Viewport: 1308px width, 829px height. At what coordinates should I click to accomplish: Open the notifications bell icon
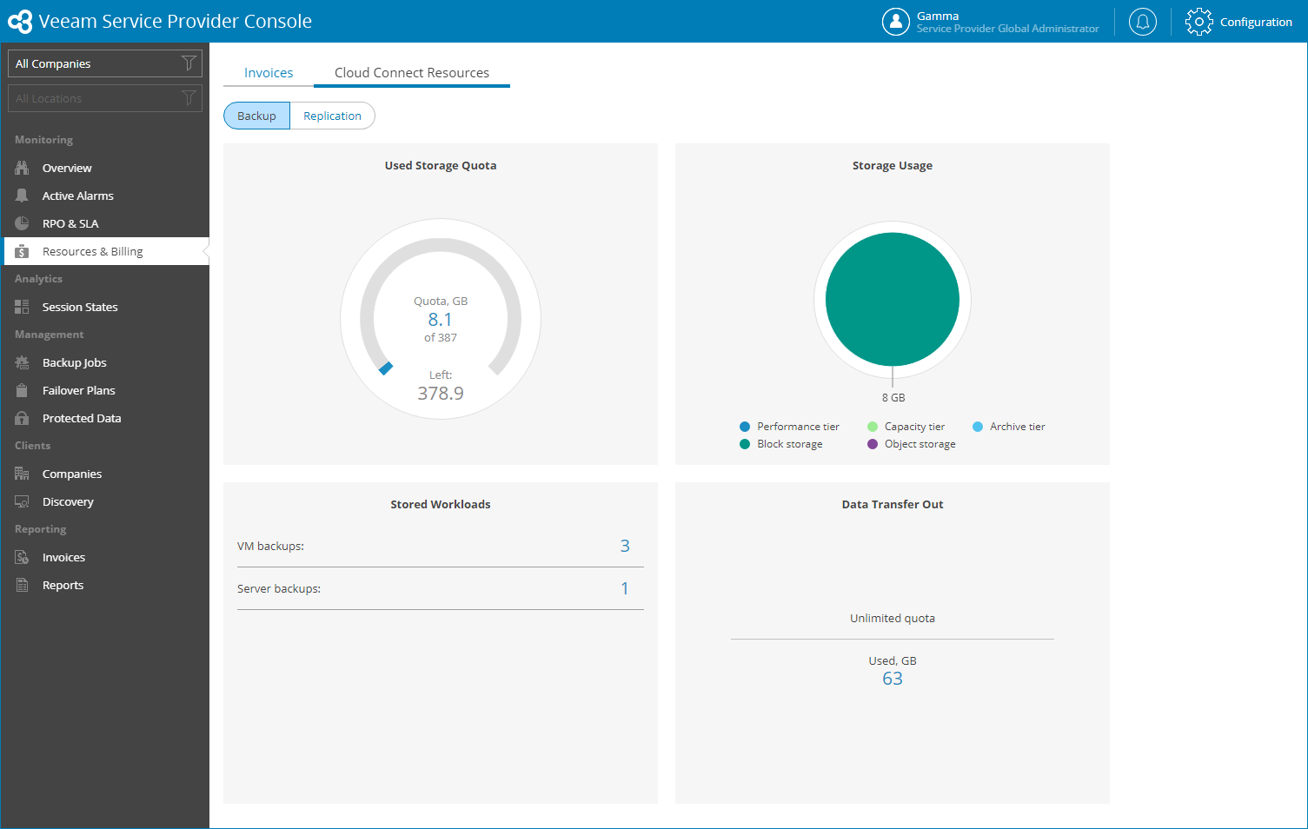[x=1143, y=22]
